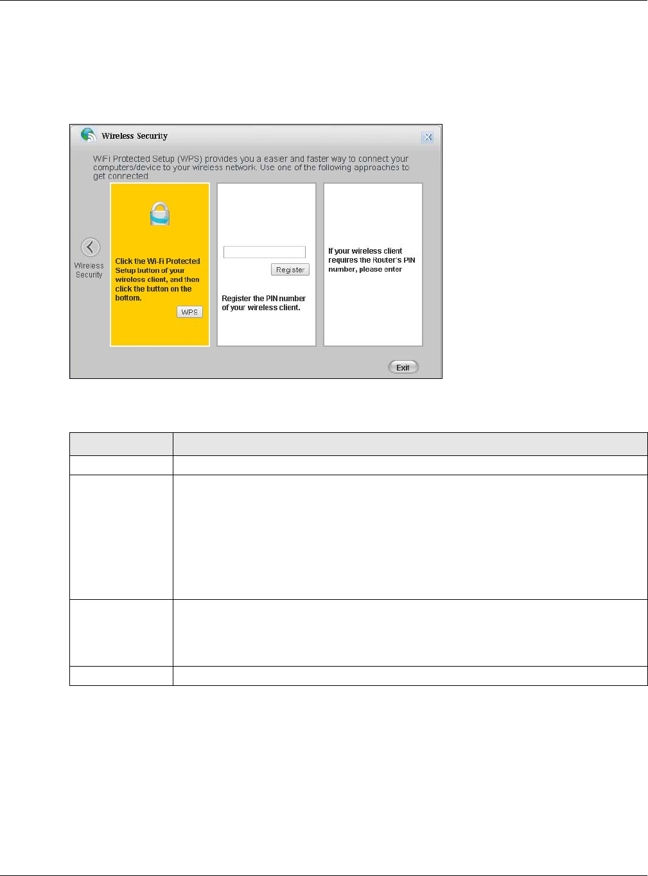Click the WPS button
This screenshot has height=876, width=648.
(x=189, y=311)
